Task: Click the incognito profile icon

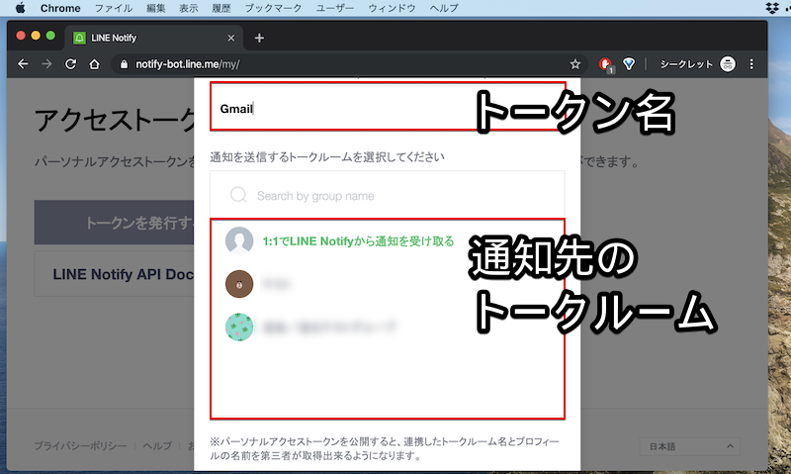Action: coord(729,64)
